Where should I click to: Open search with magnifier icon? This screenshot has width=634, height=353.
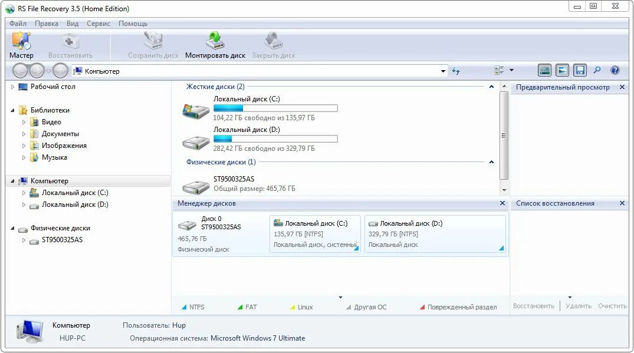point(597,70)
